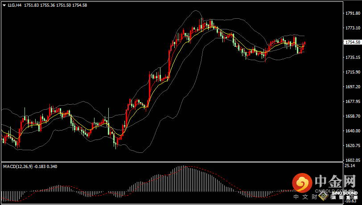Screen dimensions: 362x205
Task: Click the opening price 1751.83 in header
Action: point(31,5)
